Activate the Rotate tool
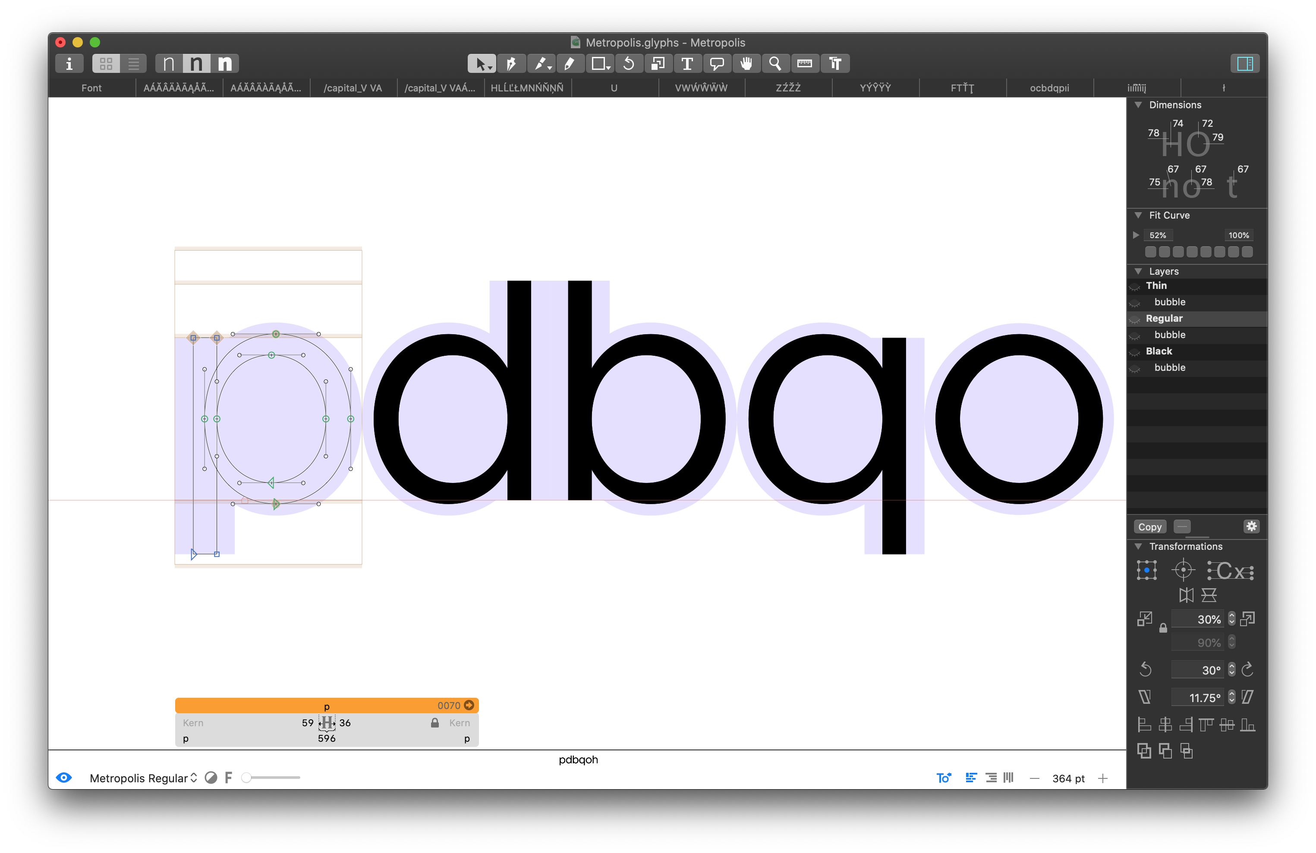The width and height of the screenshot is (1316, 853). click(x=629, y=63)
